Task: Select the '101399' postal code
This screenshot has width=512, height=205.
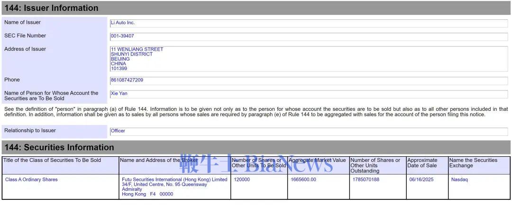Action: click(x=119, y=69)
